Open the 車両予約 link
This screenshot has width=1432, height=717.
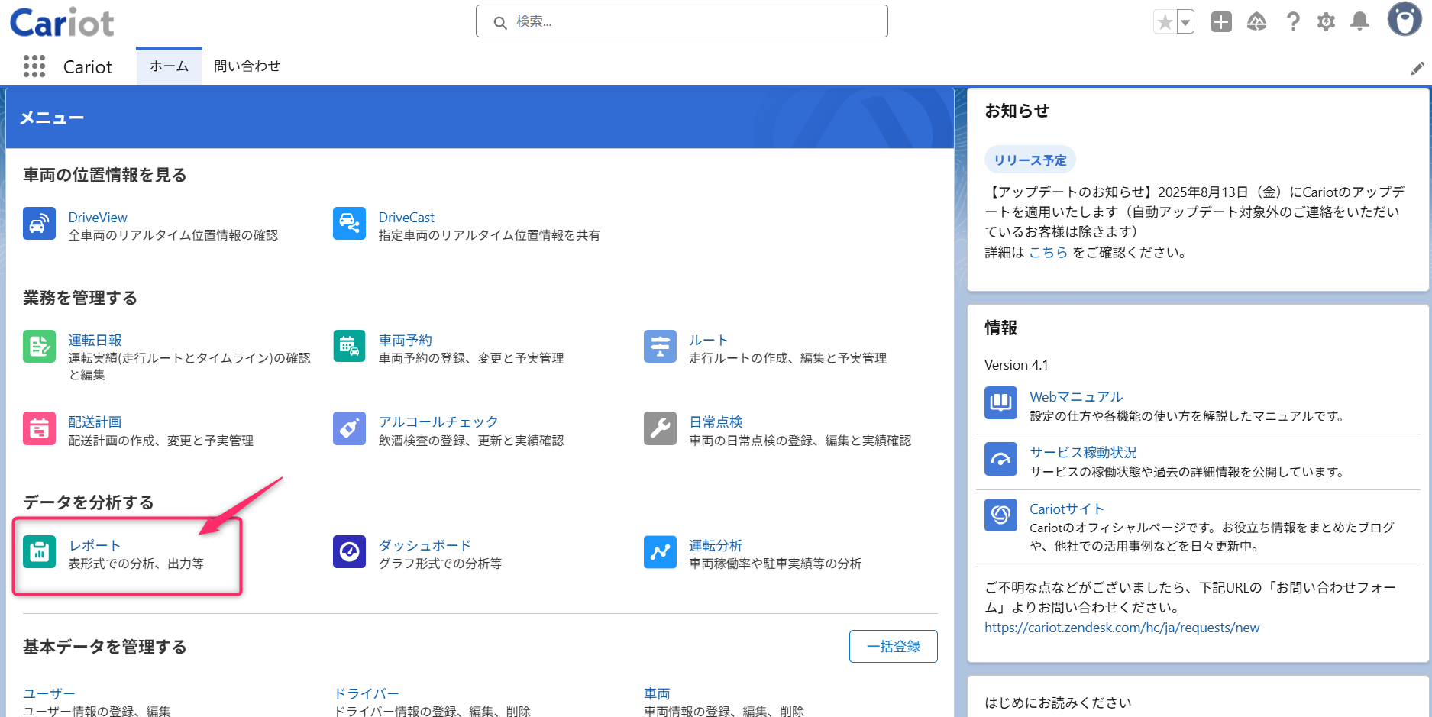click(x=405, y=341)
